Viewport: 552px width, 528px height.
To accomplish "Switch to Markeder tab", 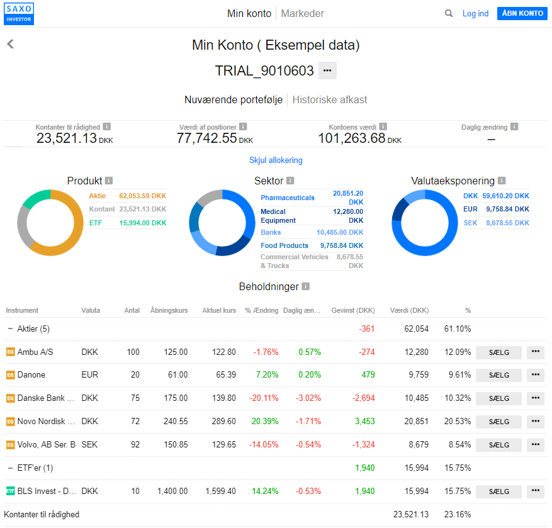I will 302,13.
